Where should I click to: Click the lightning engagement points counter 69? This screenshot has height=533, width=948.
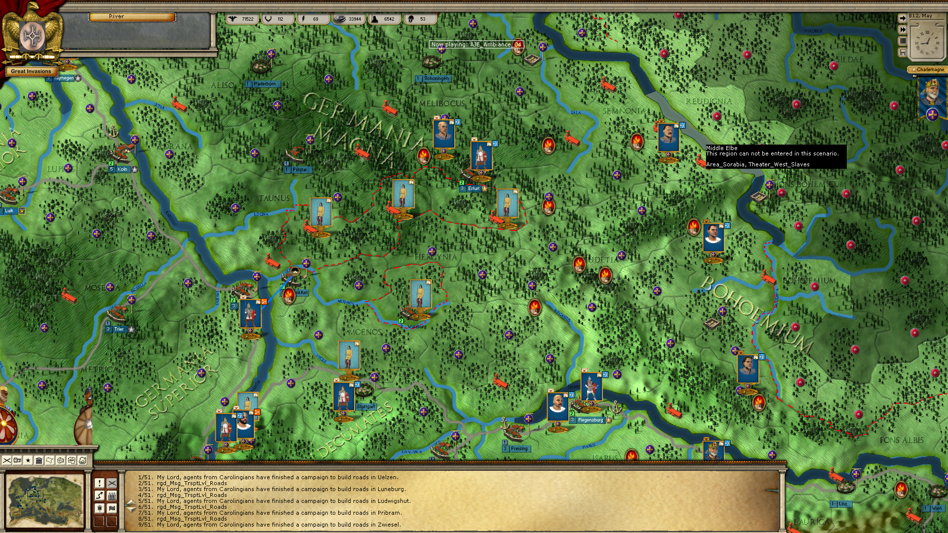pyautogui.click(x=313, y=19)
